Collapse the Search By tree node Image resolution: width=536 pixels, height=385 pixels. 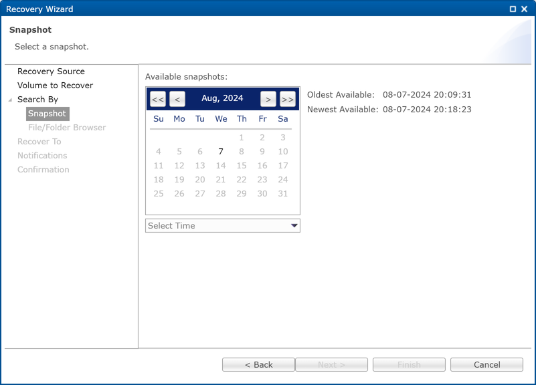(10, 100)
